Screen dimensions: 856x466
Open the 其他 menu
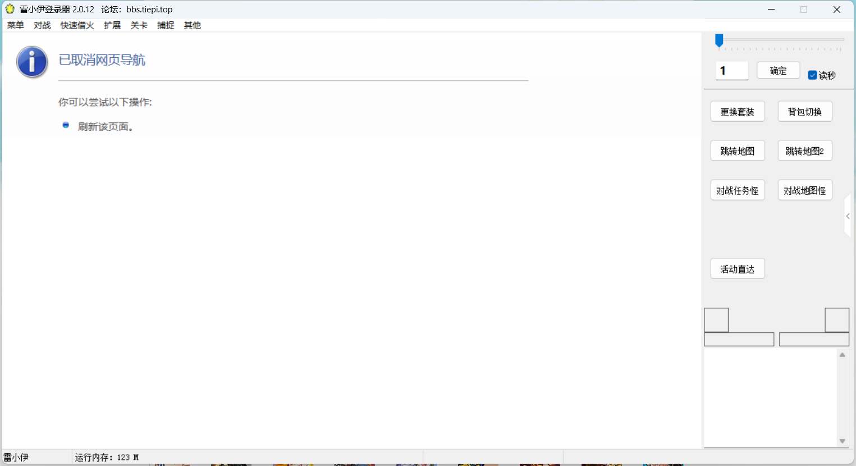[x=192, y=25]
